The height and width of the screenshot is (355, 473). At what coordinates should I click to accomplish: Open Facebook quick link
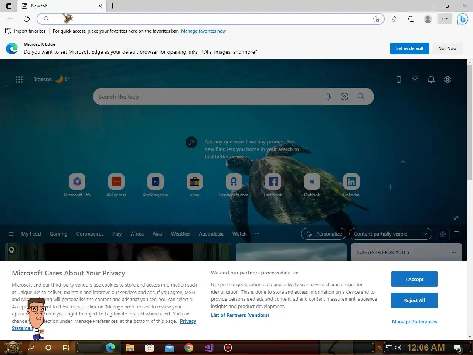coord(273,185)
